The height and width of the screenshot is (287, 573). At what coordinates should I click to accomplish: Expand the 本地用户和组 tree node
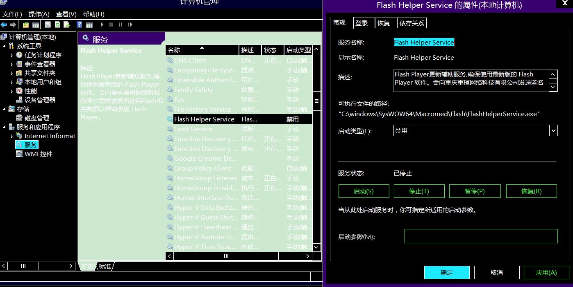tap(12, 82)
